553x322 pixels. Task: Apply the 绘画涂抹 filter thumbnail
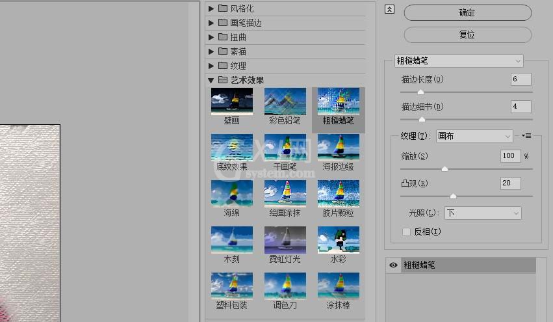(x=285, y=194)
